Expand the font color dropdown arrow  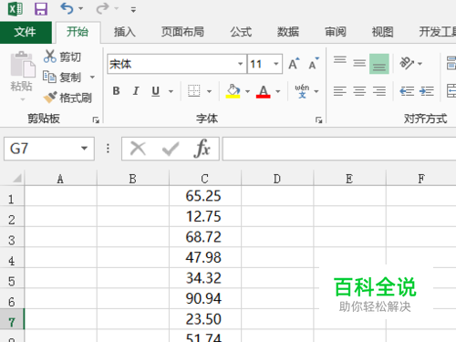coord(278,91)
